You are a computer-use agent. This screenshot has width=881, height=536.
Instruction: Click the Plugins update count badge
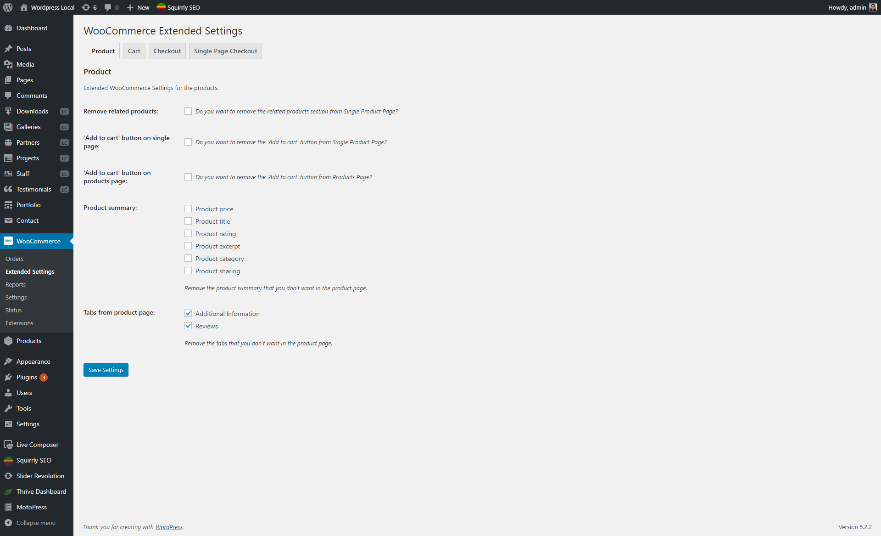point(44,378)
